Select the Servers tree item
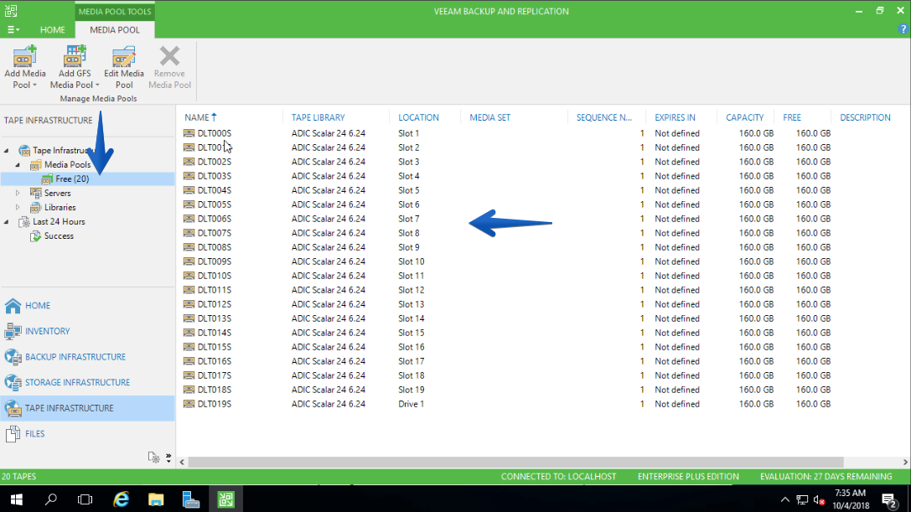The image size is (911, 512). click(58, 193)
